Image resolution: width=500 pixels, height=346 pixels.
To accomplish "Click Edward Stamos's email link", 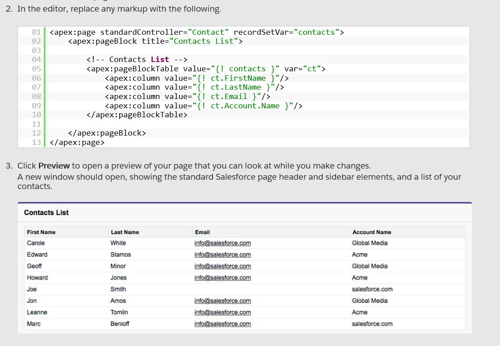I will tap(222, 255).
